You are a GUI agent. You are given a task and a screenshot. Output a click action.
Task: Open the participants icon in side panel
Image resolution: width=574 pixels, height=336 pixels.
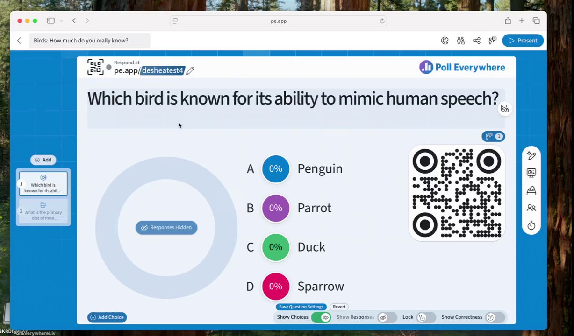click(531, 208)
